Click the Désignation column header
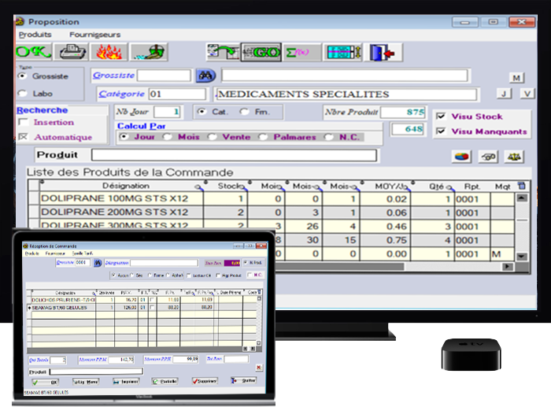551x407 pixels. (121, 186)
